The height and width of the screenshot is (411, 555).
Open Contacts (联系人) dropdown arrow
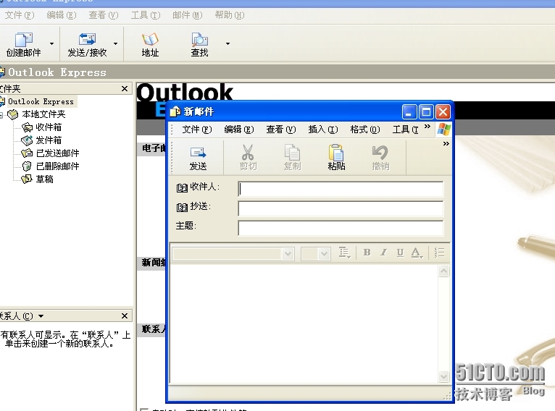click(x=41, y=316)
